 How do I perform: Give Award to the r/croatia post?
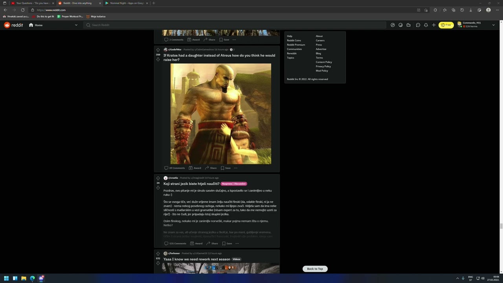point(196,243)
